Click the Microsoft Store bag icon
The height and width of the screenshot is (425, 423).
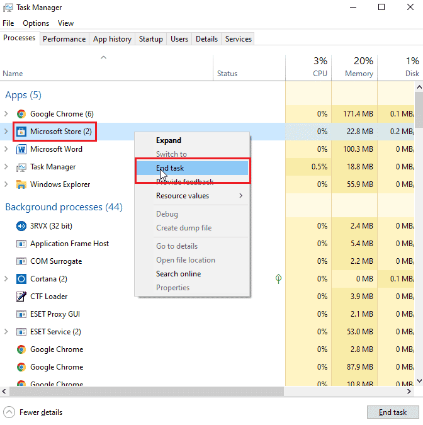[x=21, y=132]
